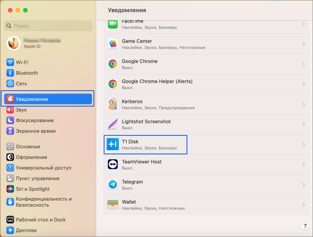Click the gear icon for Основные
Viewport: 313px width, 237px height.
10,147
